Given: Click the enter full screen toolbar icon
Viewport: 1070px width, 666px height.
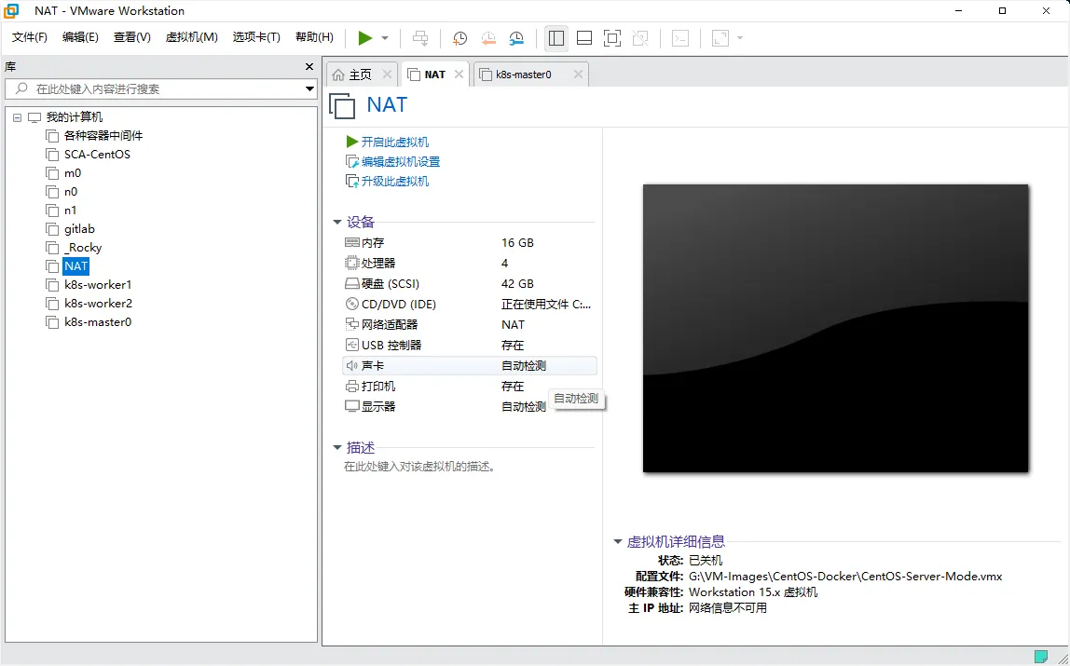Looking at the screenshot, I should pyautogui.click(x=612, y=38).
